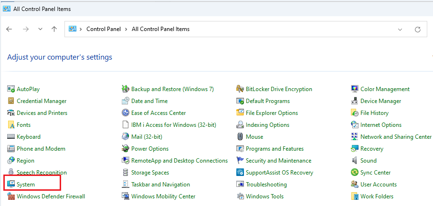Open the Recent locations dropdown arrow

point(40,29)
